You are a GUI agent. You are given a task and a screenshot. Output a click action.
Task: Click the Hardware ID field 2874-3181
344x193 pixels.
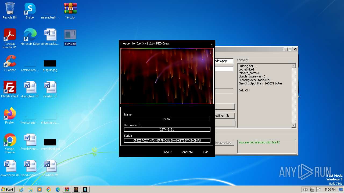point(167,129)
